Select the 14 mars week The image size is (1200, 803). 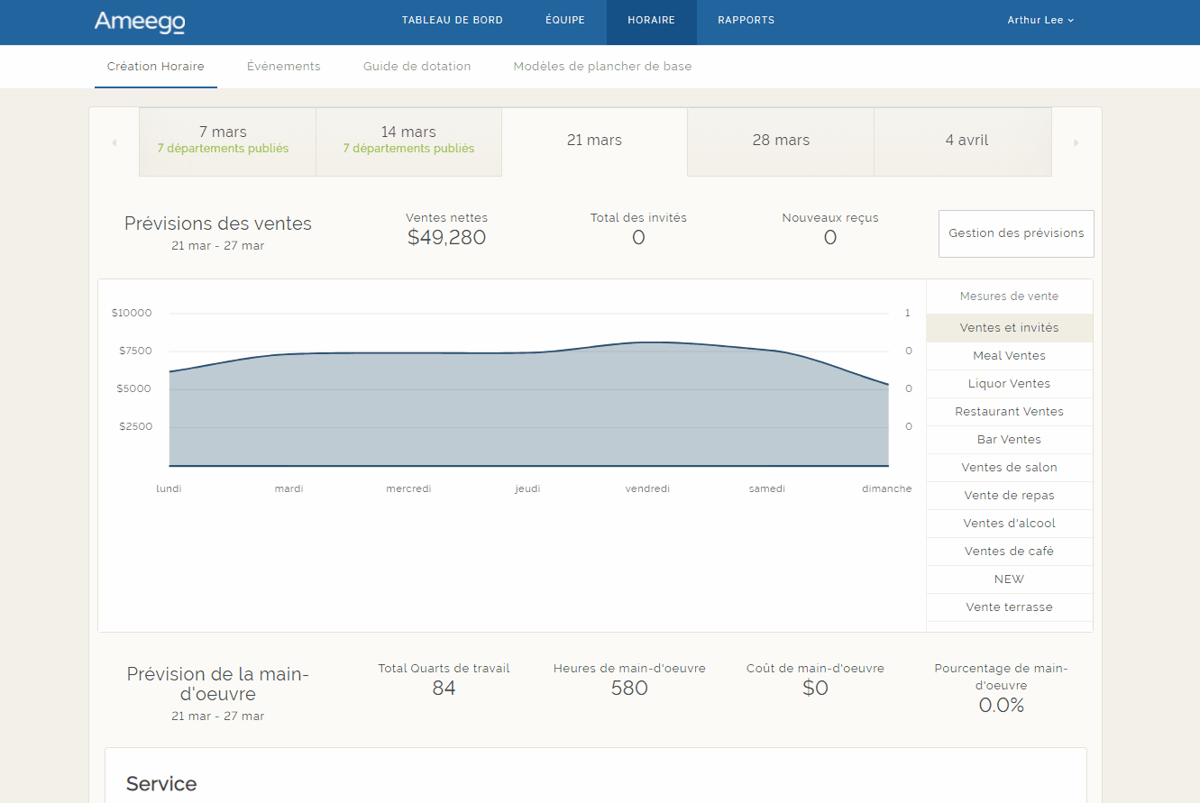[x=408, y=140]
